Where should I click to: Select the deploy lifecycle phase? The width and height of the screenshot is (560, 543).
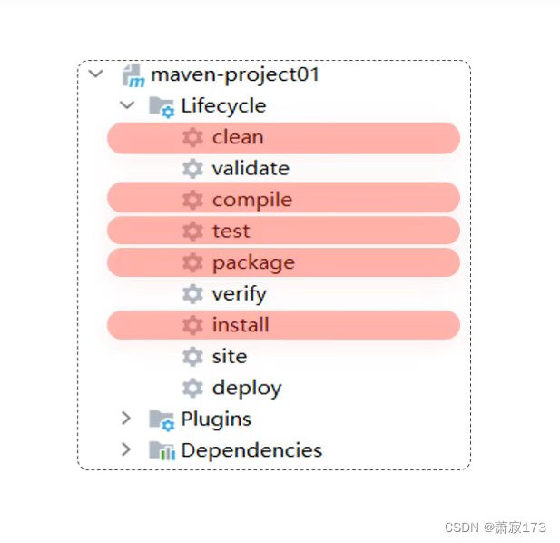pyautogui.click(x=247, y=389)
